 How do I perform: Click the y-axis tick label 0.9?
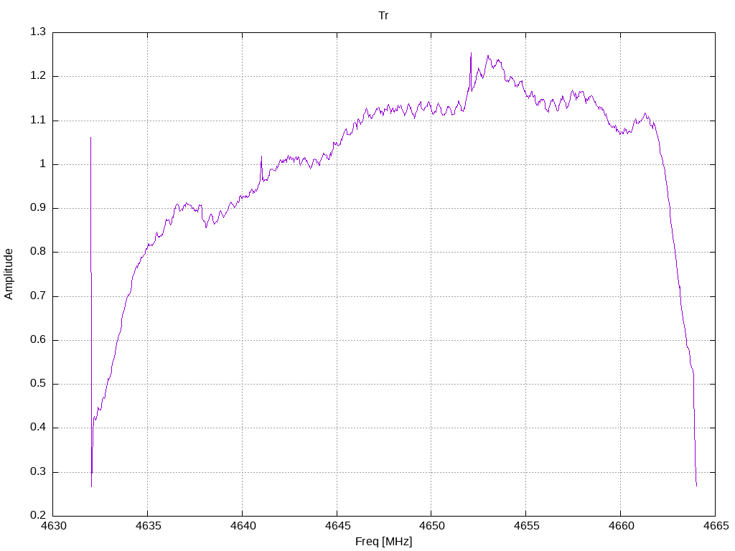[x=38, y=208]
